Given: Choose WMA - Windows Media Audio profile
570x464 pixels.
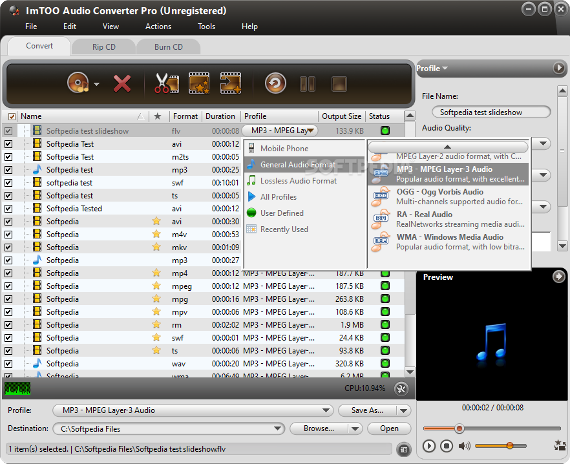Looking at the screenshot, I should click(x=449, y=242).
